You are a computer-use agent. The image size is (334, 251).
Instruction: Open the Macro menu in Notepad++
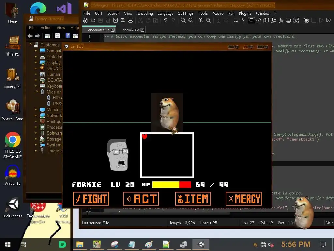pyautogui.click(x=218, y=13)
